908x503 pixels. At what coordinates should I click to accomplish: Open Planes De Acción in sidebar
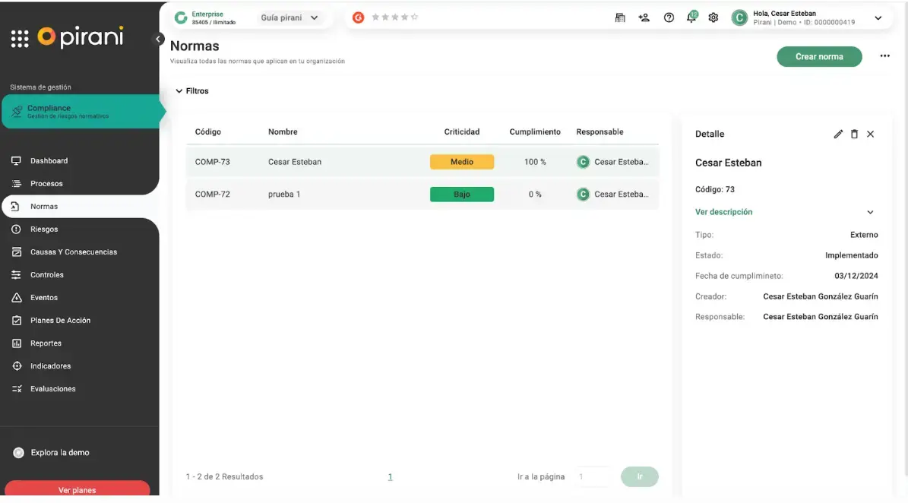[x=60, y=321]
